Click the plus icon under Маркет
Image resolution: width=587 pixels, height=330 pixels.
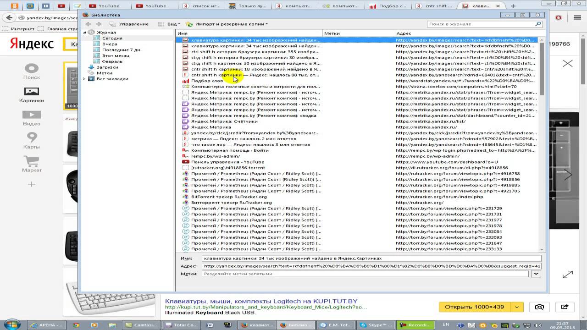32,184
